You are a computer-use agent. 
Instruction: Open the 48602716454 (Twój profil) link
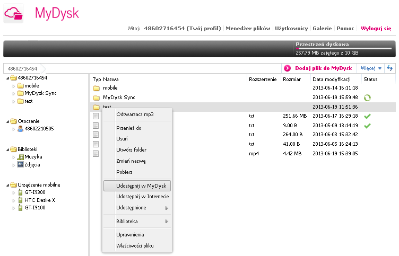point(183,29)
